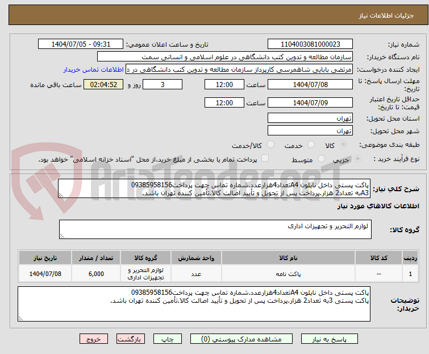Click the remaining days field showing 3

point(163,84)
